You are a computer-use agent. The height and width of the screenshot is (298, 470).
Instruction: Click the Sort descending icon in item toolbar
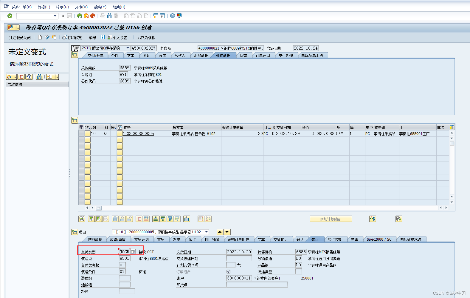[163, 219]
